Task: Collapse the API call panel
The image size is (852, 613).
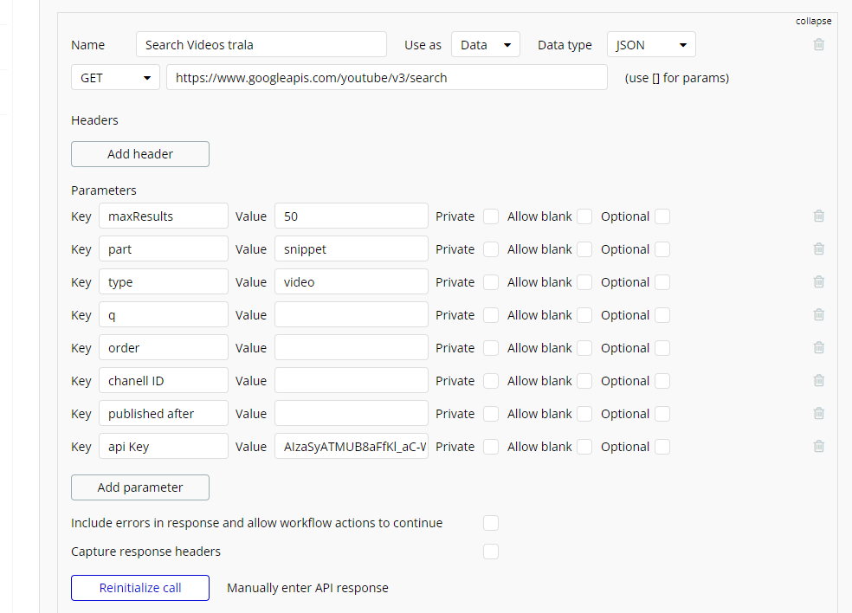Action: coord(813,21)
